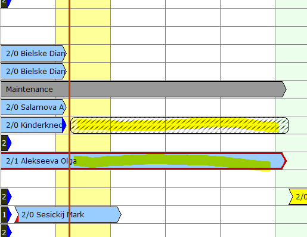Select the gray Maintenance bar
Screen dimensions: 307x237
(144, 90)
